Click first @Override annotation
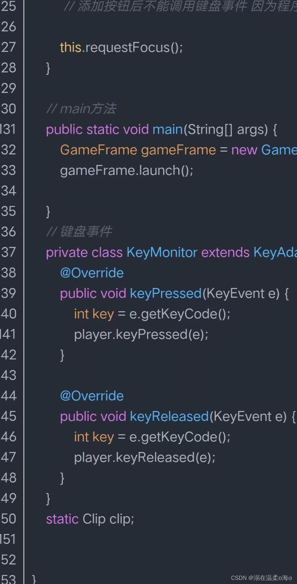Viewport: 297px width, 584px height. click(92, 273)
